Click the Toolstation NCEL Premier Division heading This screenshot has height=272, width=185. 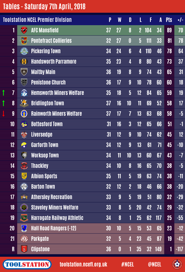tap(37, 20)
